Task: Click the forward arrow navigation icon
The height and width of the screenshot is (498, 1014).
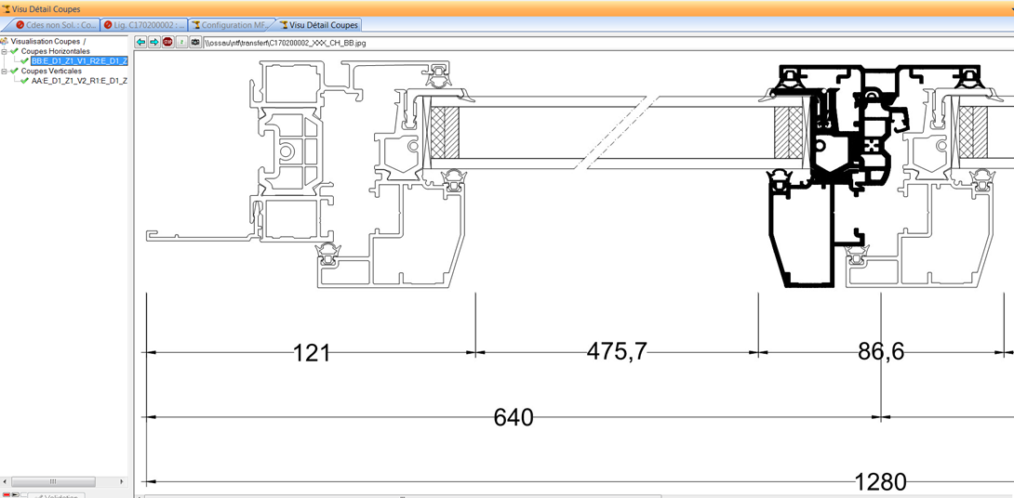Action: (154, 42)
